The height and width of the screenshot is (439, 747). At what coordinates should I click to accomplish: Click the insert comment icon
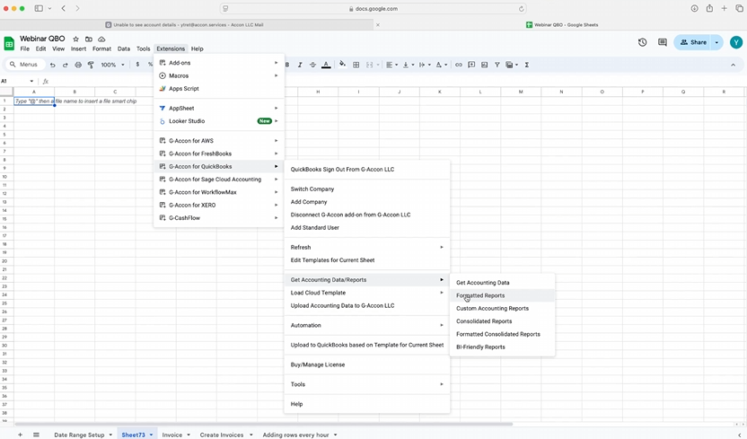[471, 65]
